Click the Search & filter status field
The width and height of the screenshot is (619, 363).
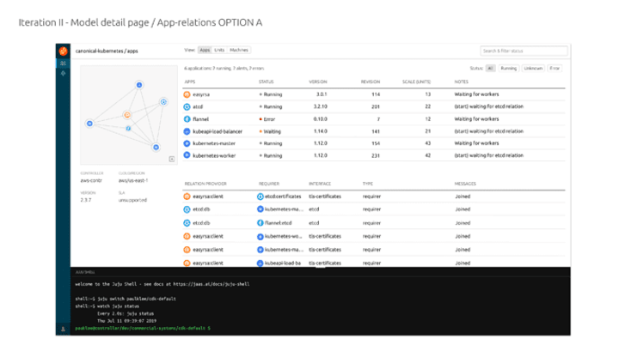524,51
